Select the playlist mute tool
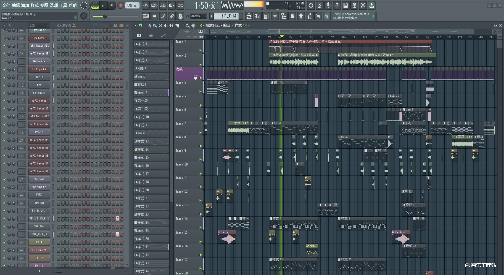Screen dimensions: 504x275 point(166,25)
